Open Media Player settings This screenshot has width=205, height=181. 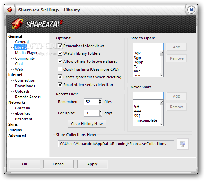26,53
